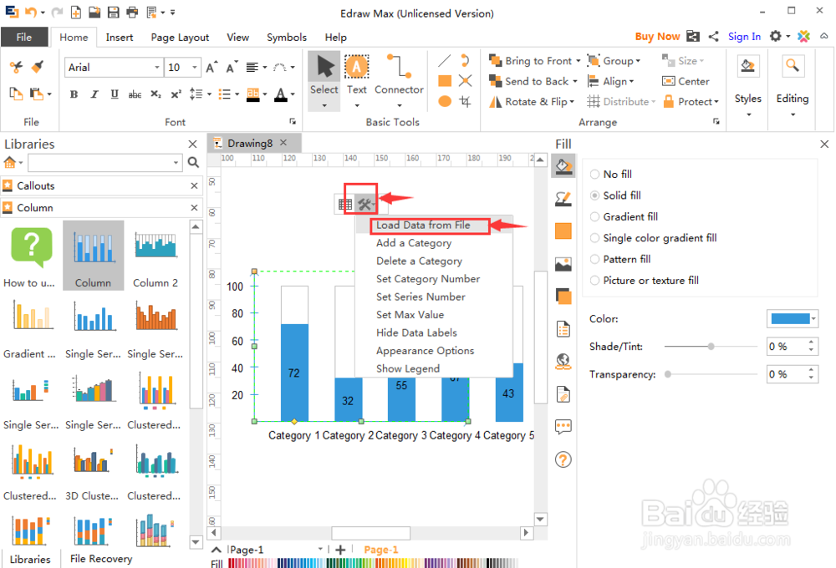The height and width of the screenshot is (568, 836).
Task: Switch to File Recovery tab
Action: click(x=101, y=559)
